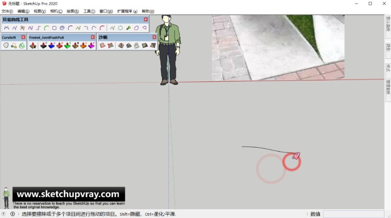Select the brown Normal push pull icon

click(76, 46)
